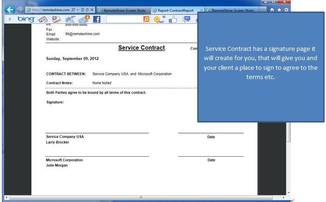Viewport: 326px width, 202px height.
Task: Click the Facebook icon on Bing toolbar
Action: tap(97, 19)
